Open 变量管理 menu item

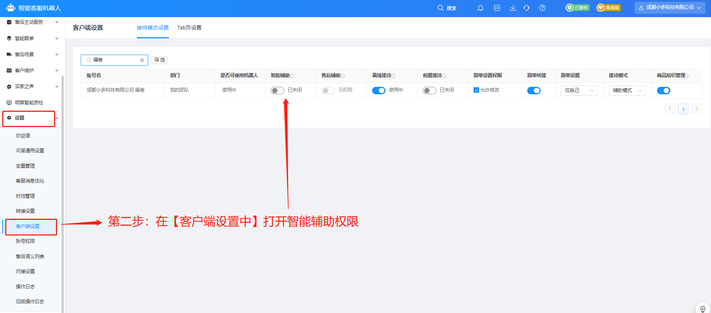(x=25, y=166)
